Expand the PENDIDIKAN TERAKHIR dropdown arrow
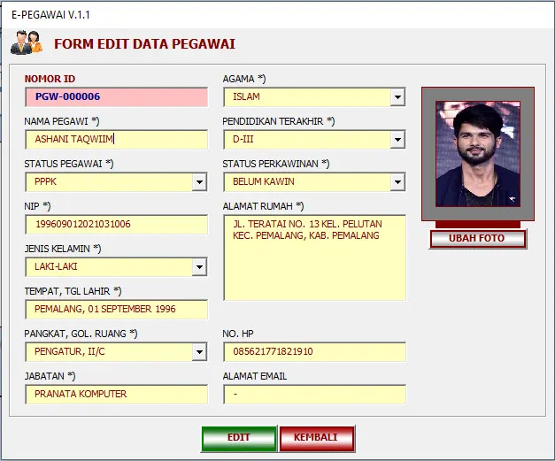The height and width of the screenshot is (461, 555). tap(397, 140)
